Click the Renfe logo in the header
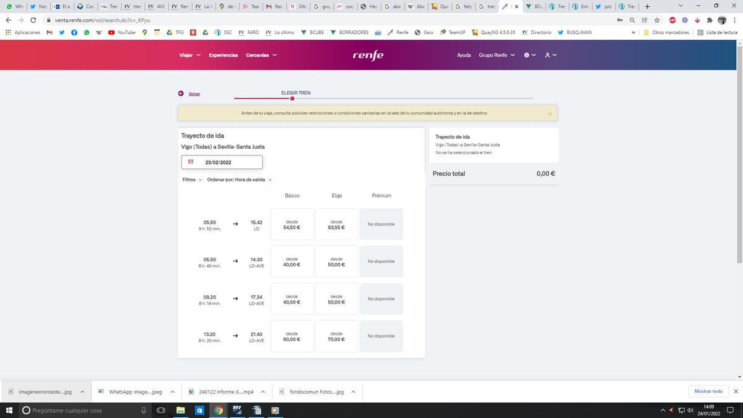Viewport: 743px width, 418px height. tap(368, 55)
